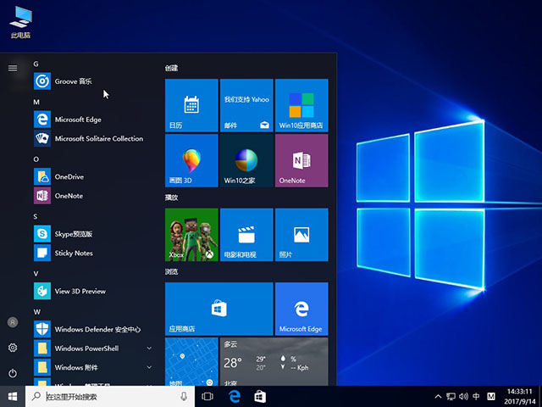Open the clock showing 14:33:11

519,397
